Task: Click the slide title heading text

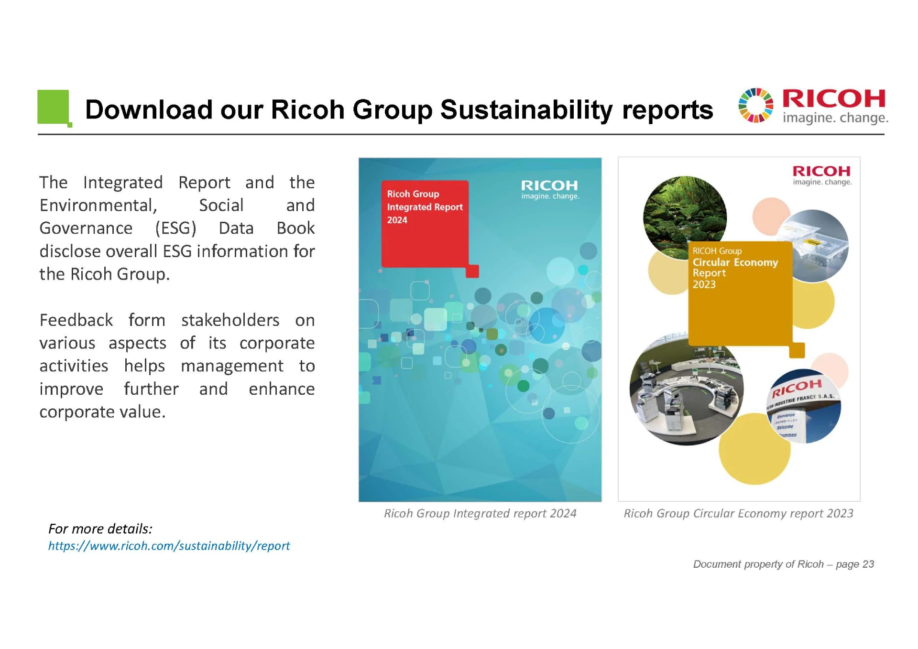Action: click(x=399, y=109)
